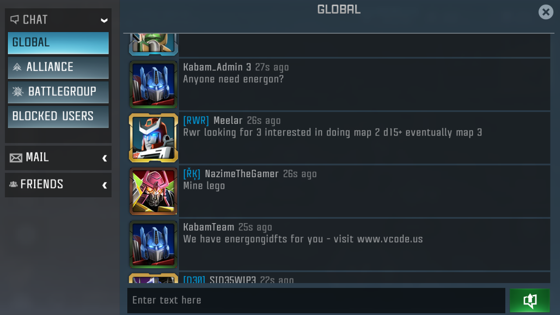Click the green send message icon
Image resolution: width=560 pixels, height=315 pixels.
(x=529, y=300)
